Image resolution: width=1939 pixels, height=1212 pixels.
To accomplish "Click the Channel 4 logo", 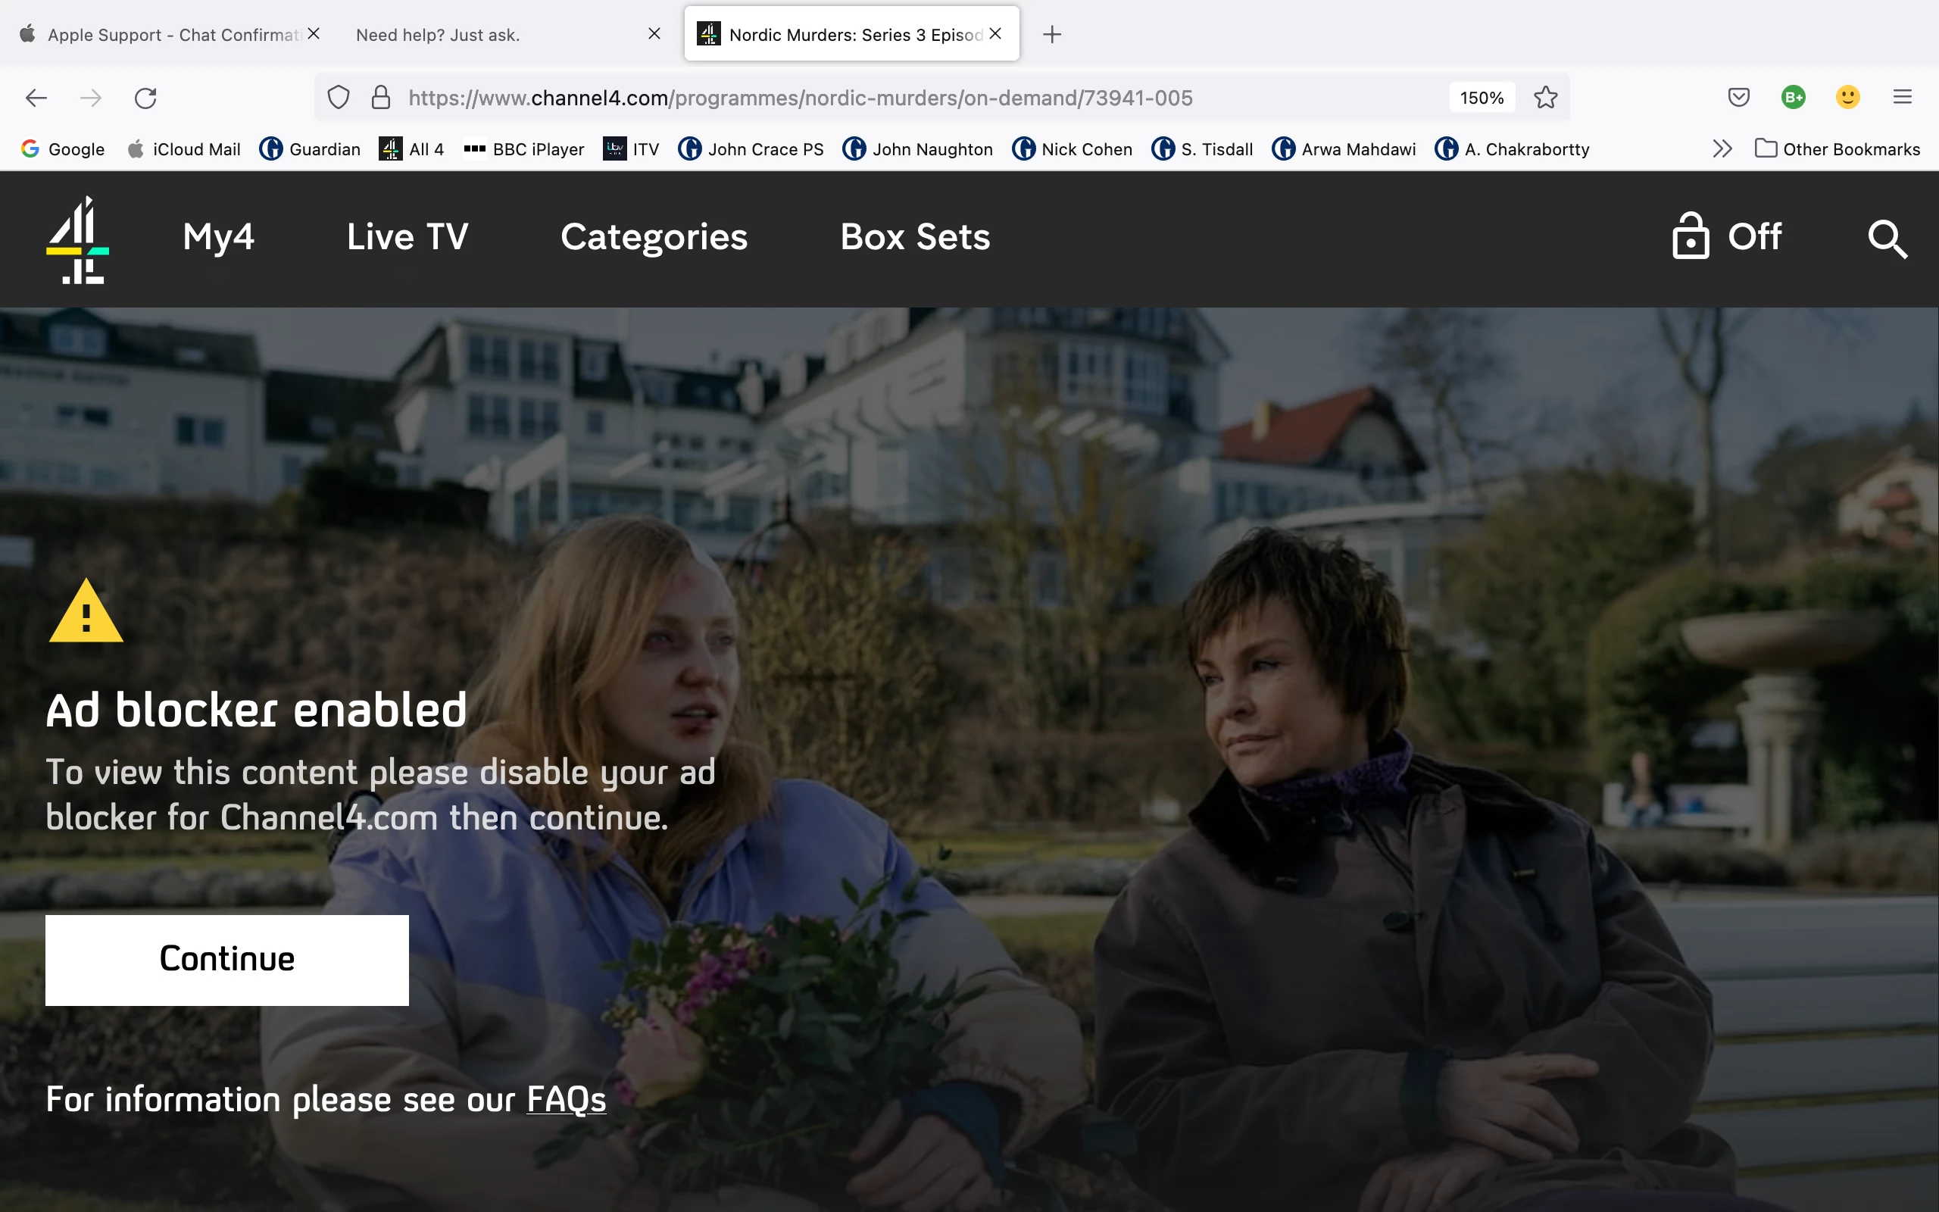I will point(78,239).
